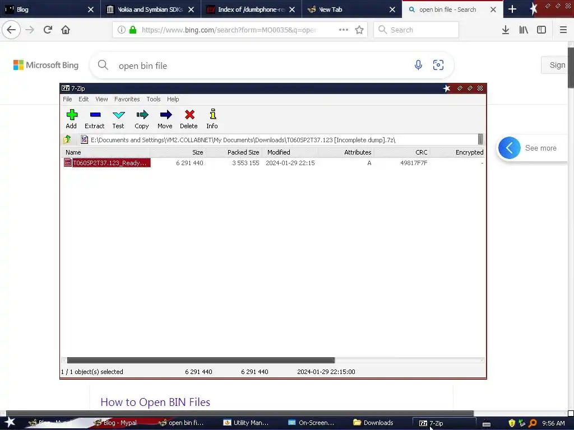
Task: Sort by the CRC column header
Action: click(x=402, y=152)
